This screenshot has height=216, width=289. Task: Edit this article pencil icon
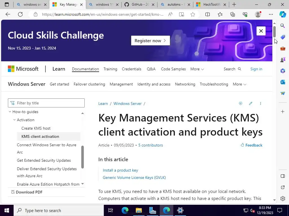251,103
